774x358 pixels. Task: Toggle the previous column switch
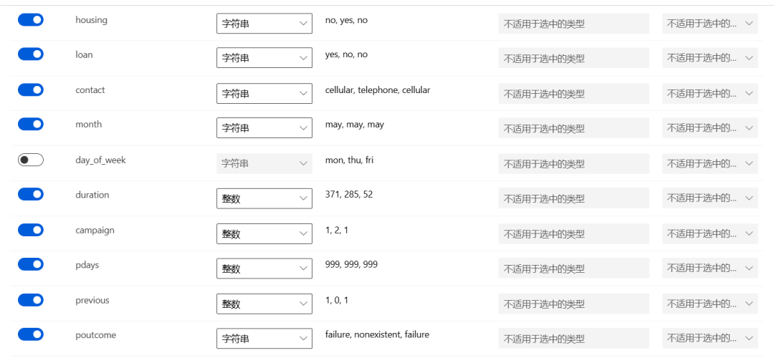pos(31,300)
